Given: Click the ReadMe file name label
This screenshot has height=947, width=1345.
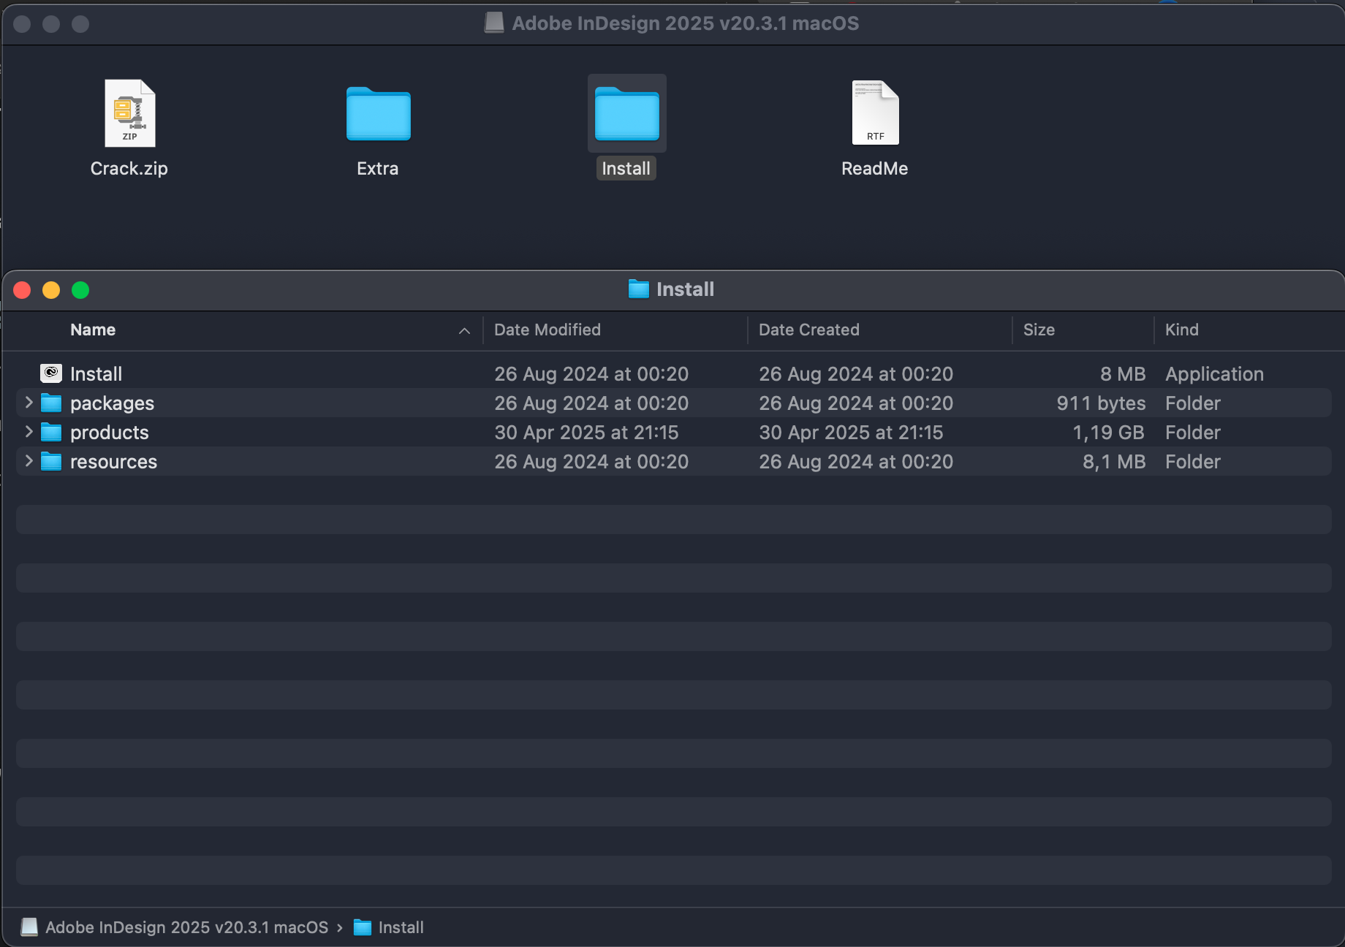Looking at the screenshot, I should (875, 169).
